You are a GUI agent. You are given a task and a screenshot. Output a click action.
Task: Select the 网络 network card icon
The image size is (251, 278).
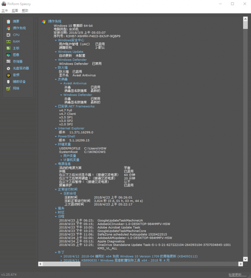click(8, 88)
